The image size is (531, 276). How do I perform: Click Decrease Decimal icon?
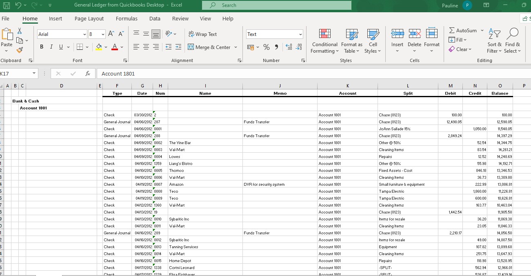click(x=299, y=47)
